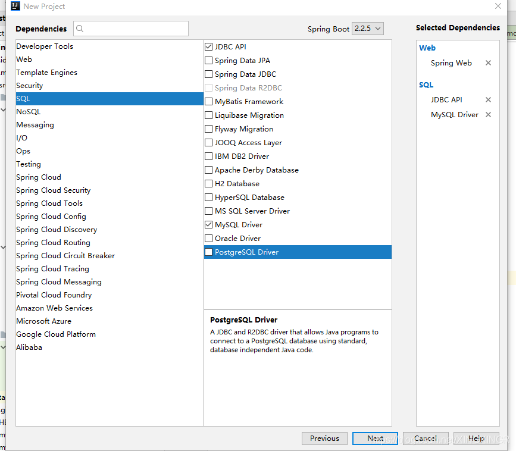Select Spring Cloud Messaging
Screen dimensions: 516x451
tap(110, 282)
